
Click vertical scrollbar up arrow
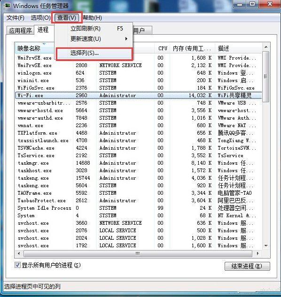(266, 47)
